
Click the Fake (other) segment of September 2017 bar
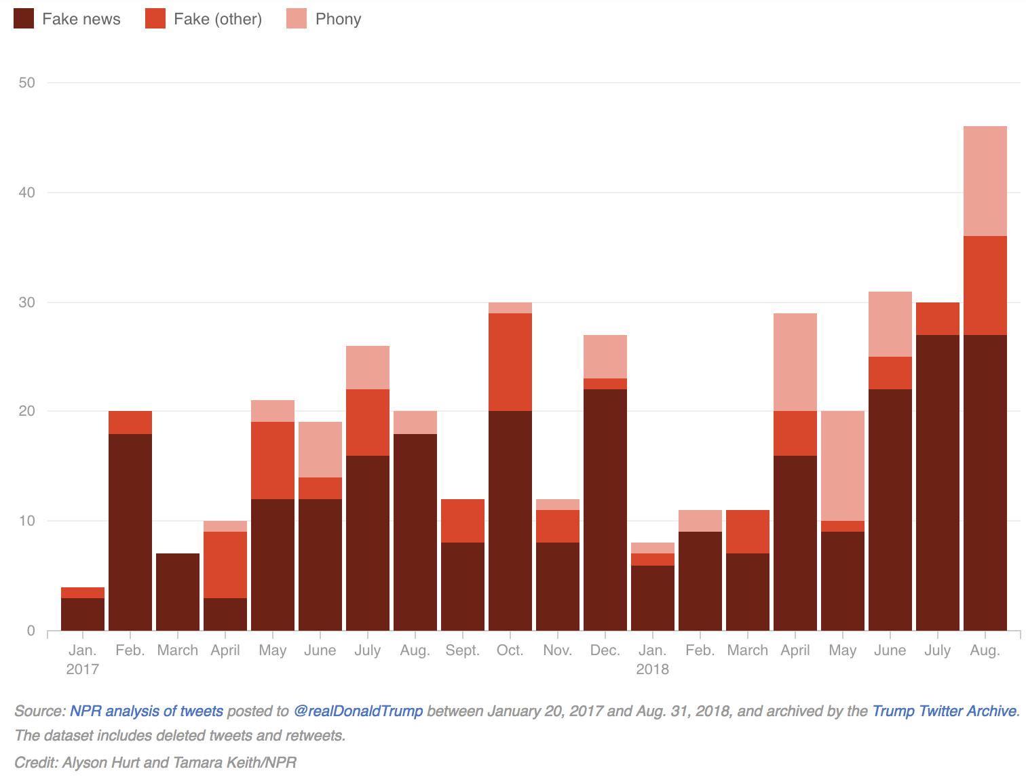462,521
